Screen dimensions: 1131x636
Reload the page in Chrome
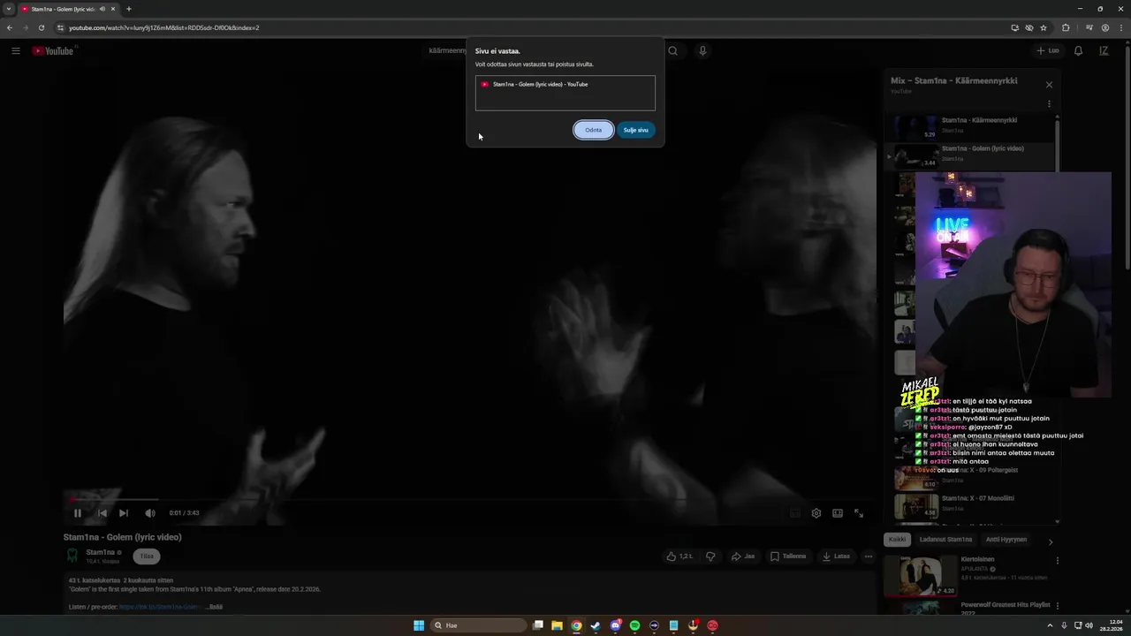[41, 27]
